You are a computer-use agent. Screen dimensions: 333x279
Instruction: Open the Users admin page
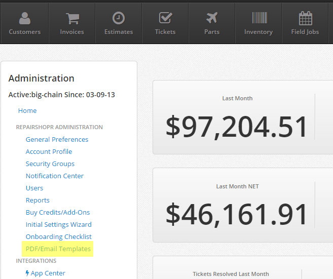34,188
